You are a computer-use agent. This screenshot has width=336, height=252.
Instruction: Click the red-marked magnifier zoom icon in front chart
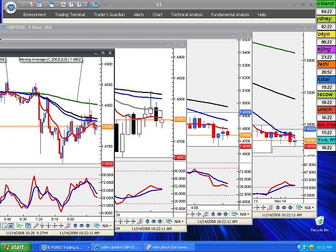pos(68,226)
